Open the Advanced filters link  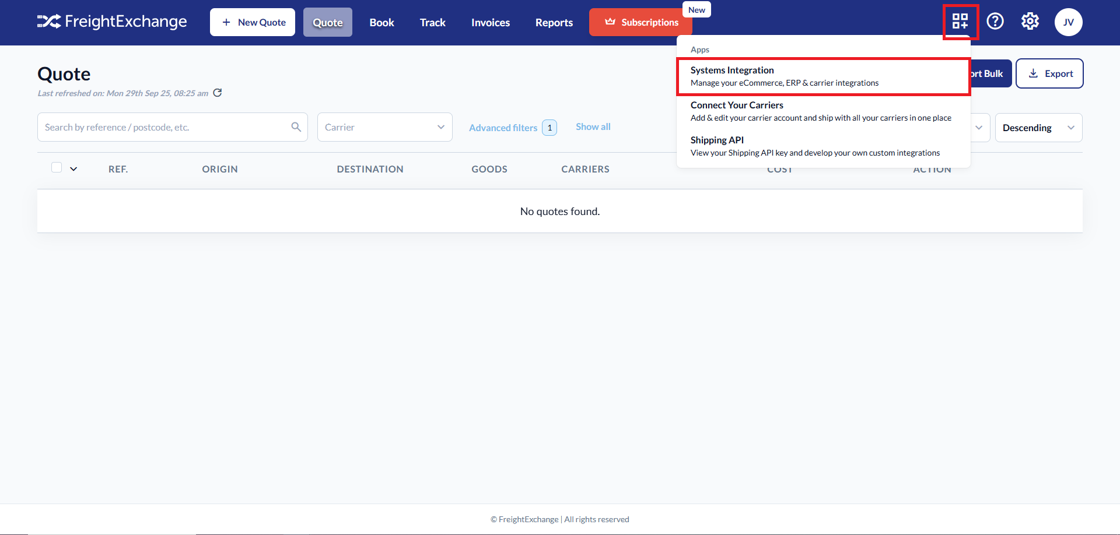point(503,128)
